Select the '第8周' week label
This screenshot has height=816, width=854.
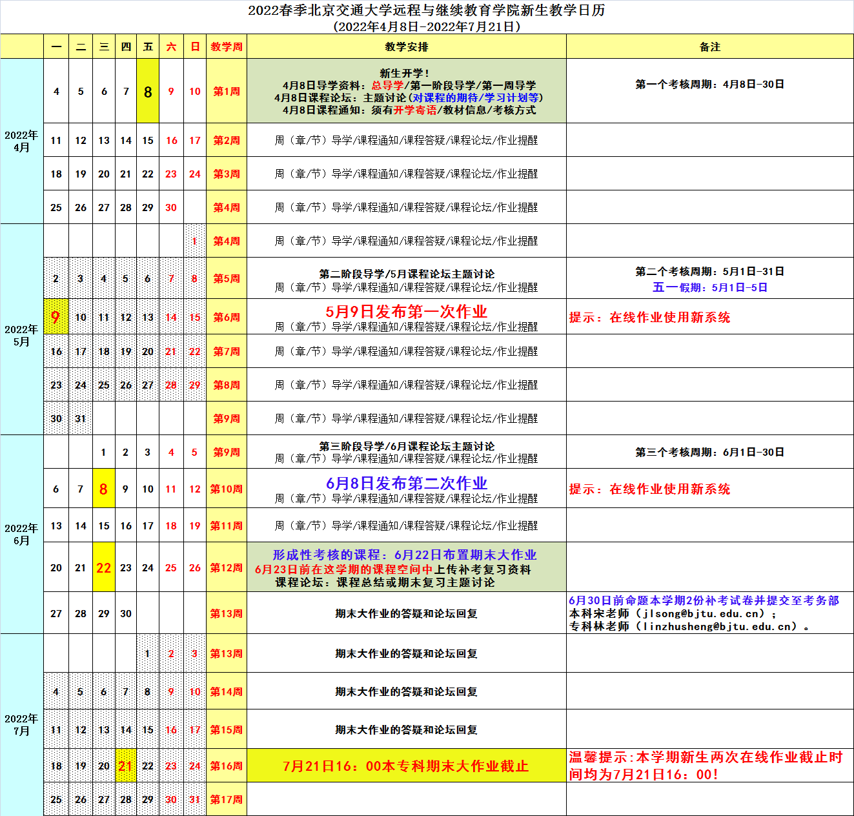227,385
